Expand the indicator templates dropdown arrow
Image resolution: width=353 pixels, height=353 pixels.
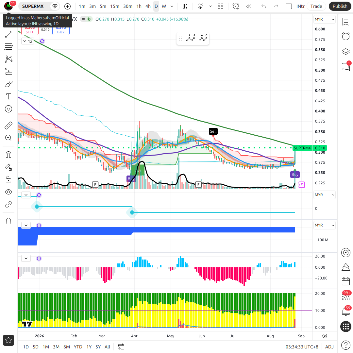pyautogui.click(x=210, y=6)
